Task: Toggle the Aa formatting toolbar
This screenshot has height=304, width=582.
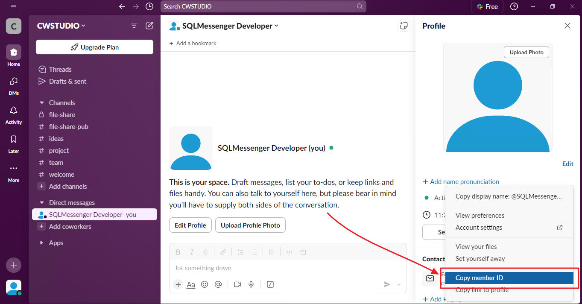Action: pyautogui.click(x=191, y=284)
